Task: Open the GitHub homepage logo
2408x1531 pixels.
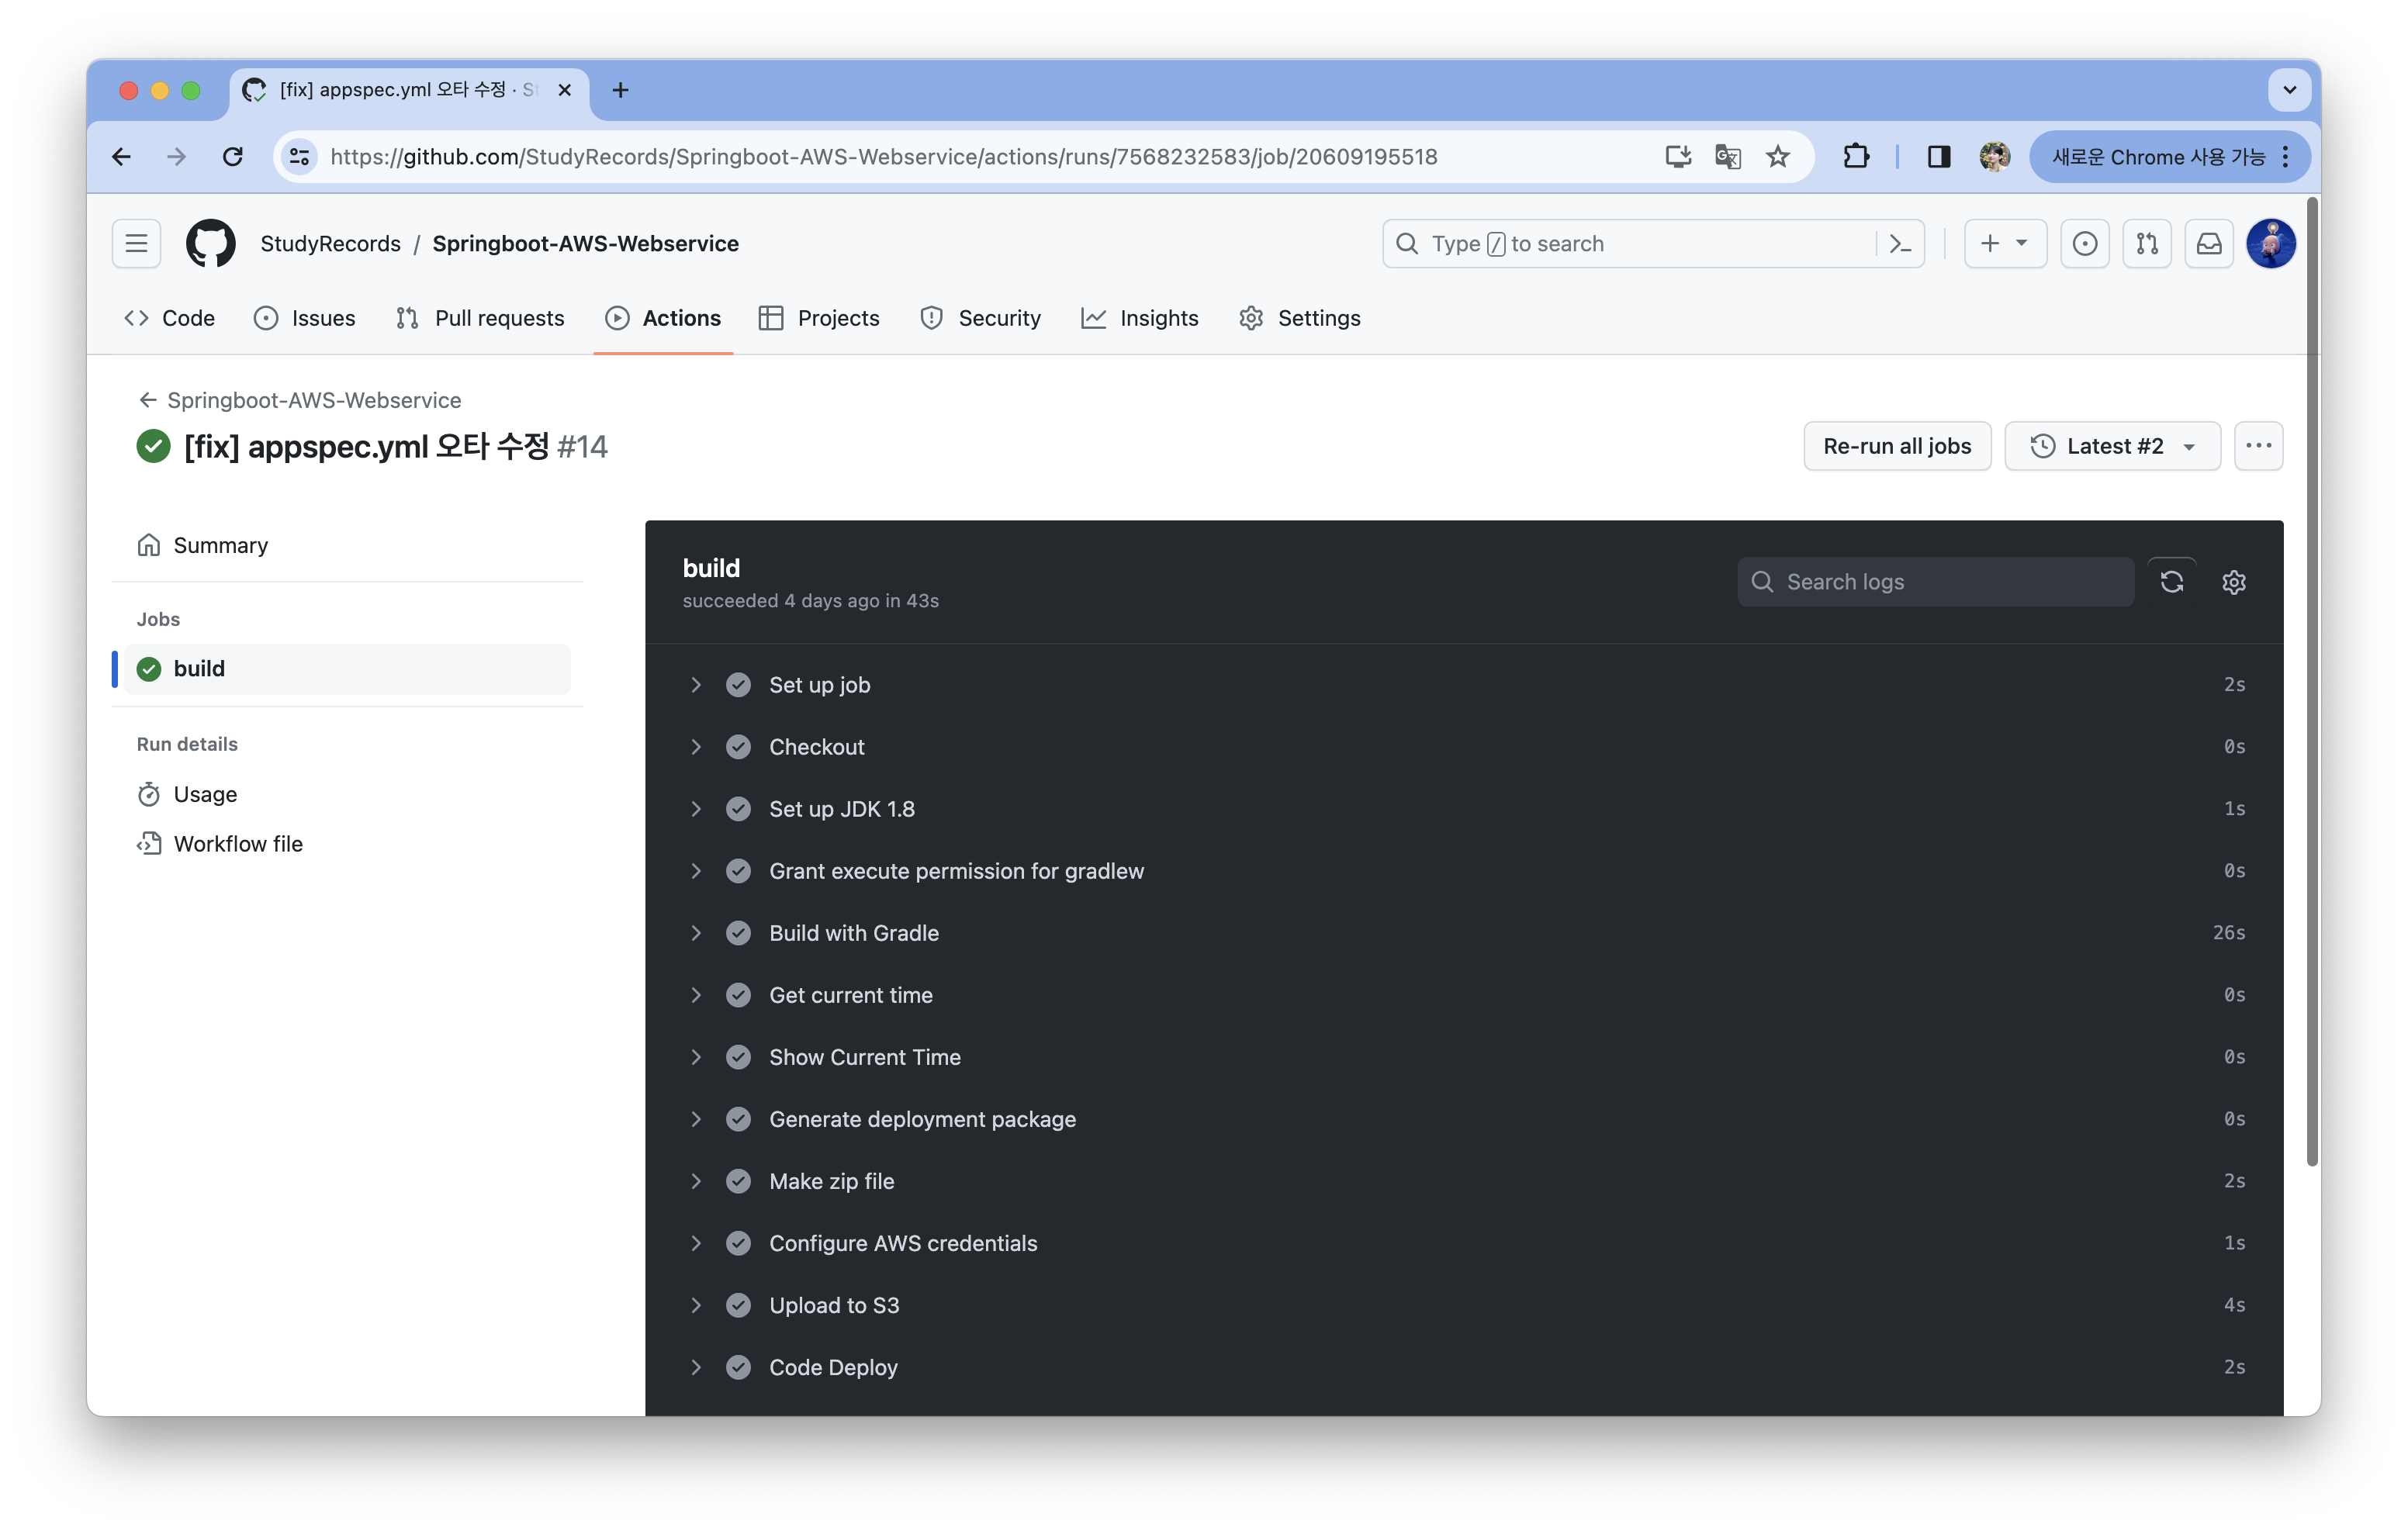Action: pos(210,243)
